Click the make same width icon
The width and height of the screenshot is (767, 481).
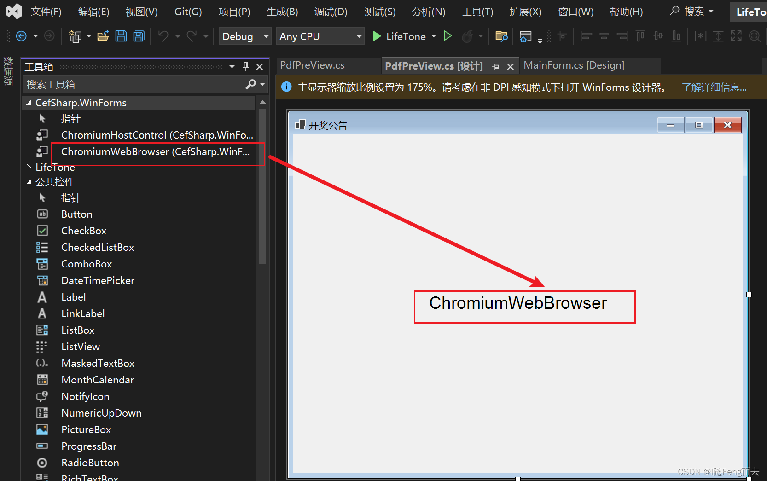tap(700, 36)
